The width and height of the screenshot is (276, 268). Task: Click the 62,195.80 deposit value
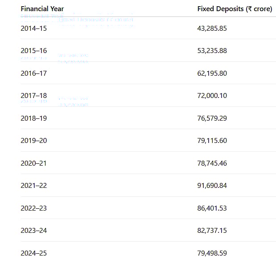[212, 73]
